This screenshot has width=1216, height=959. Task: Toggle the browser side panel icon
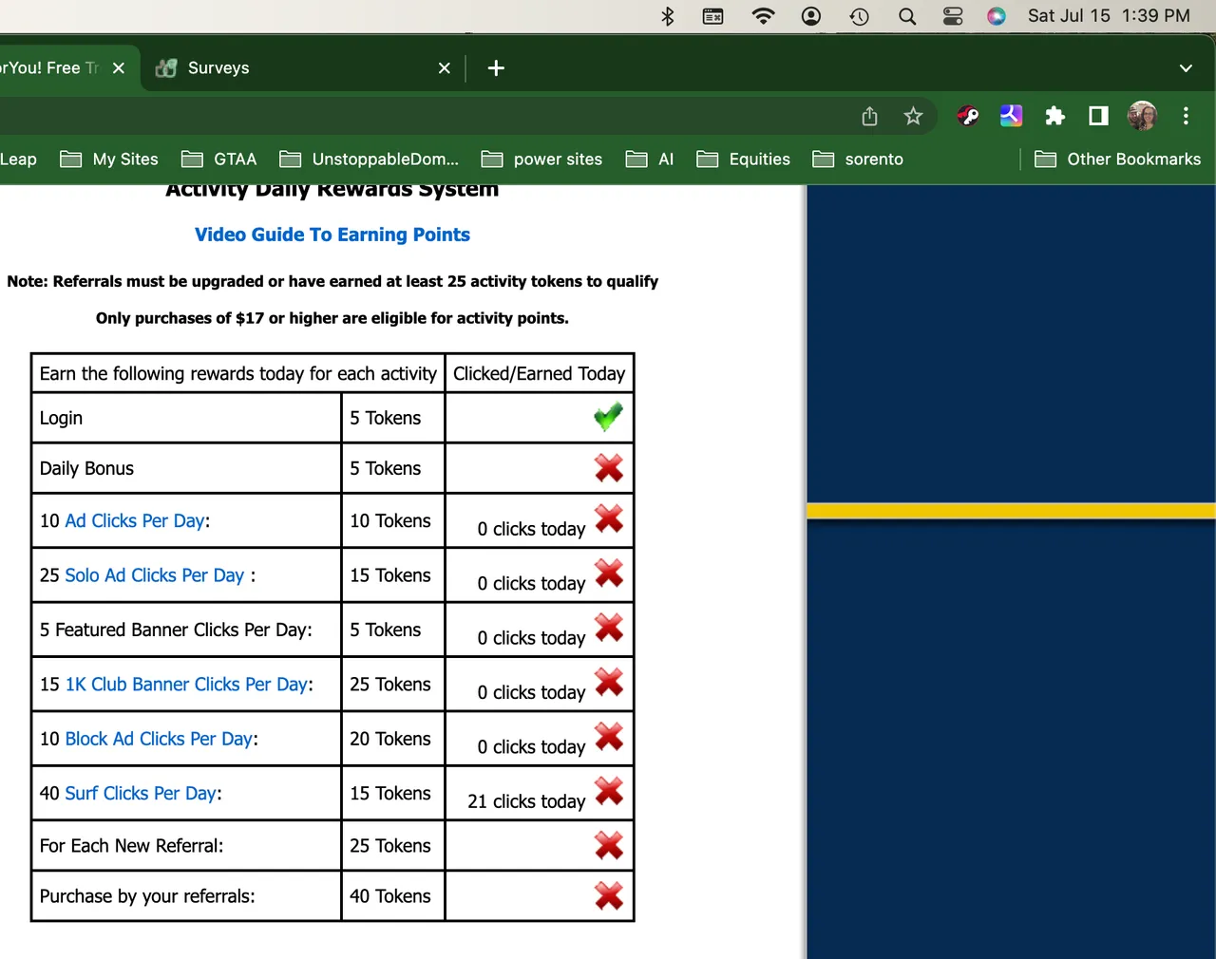(1098, 116)
